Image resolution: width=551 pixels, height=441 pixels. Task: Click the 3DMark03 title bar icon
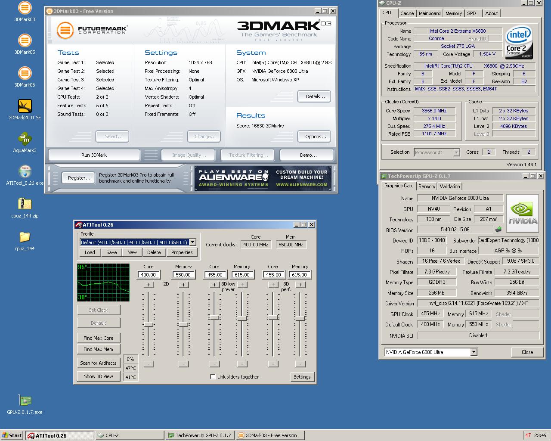[49, 11]
